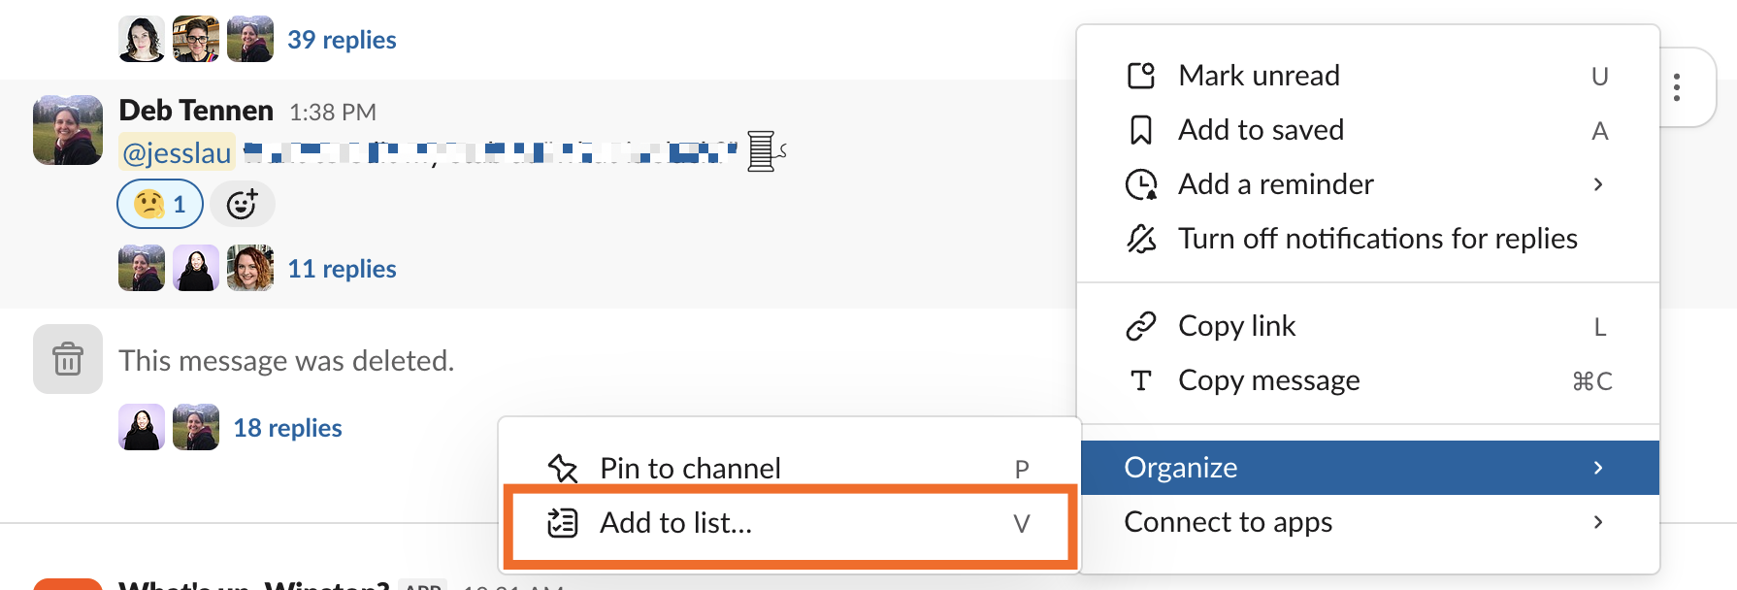This screenshot has height=590, width=1737.
Task: Expand the Organize submenu chevron
Action: (1598, 468)
